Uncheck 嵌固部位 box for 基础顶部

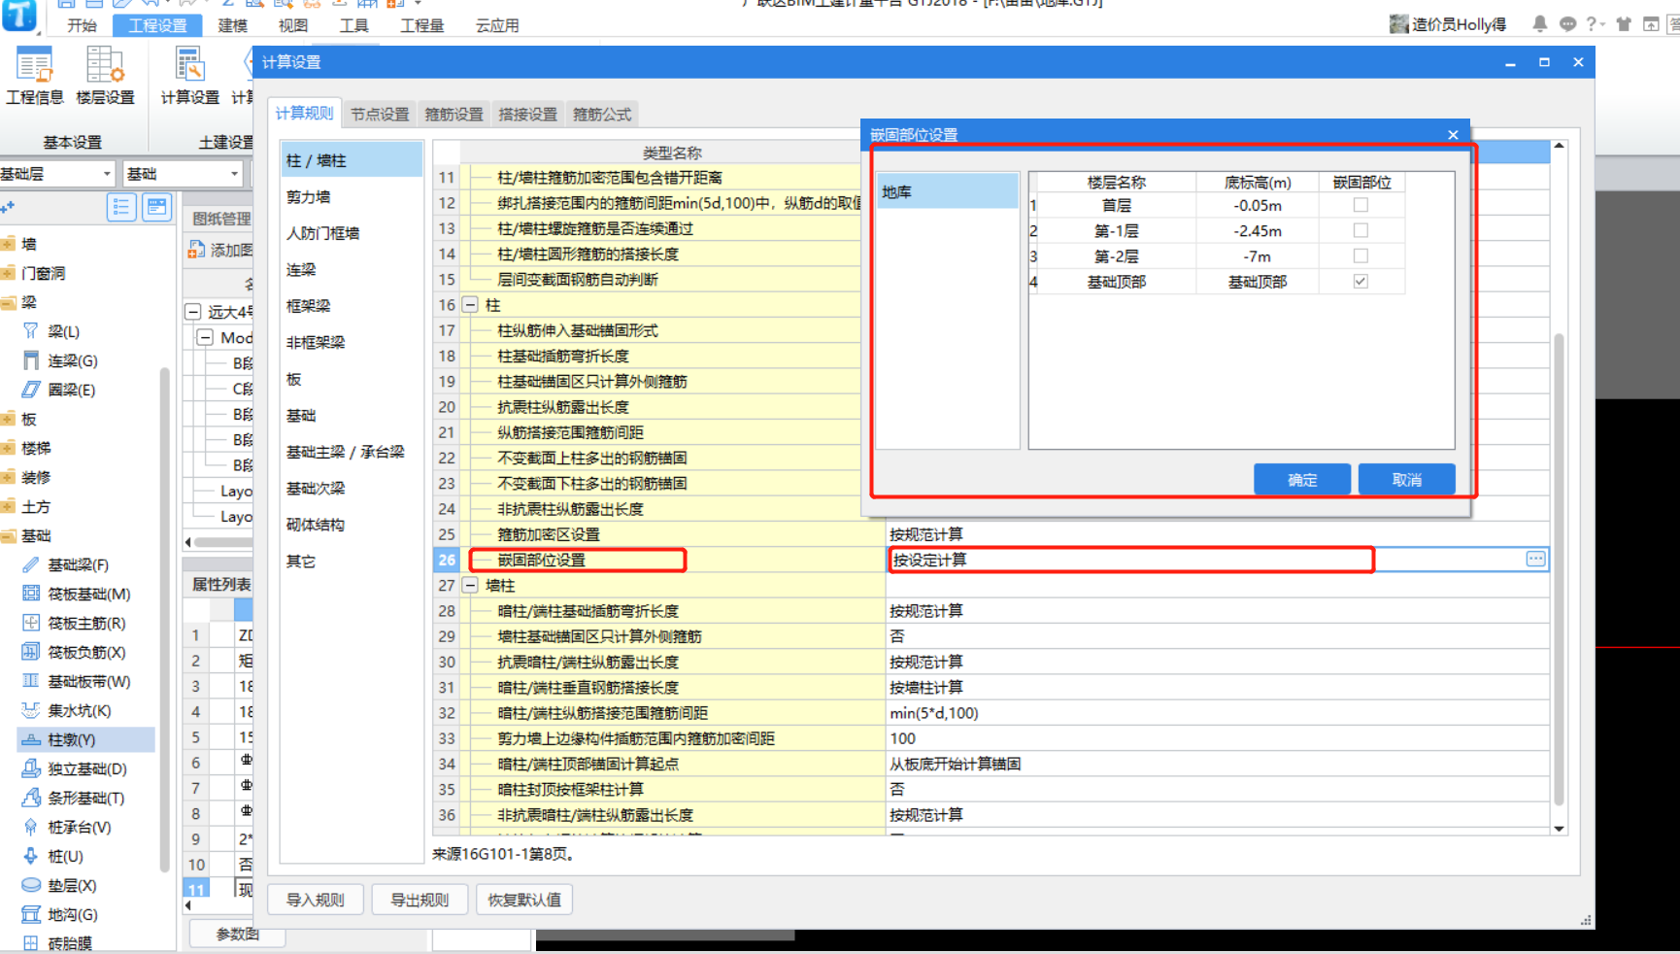tap(1361, 281)
